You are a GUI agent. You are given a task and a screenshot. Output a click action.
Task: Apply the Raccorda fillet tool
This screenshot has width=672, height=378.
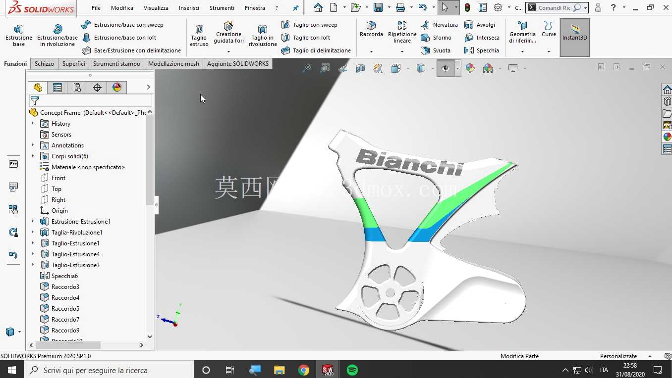click(371, 30)
